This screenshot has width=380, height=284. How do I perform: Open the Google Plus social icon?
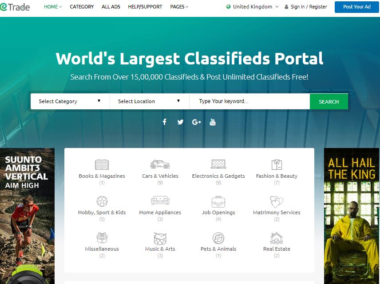[196, 122]
